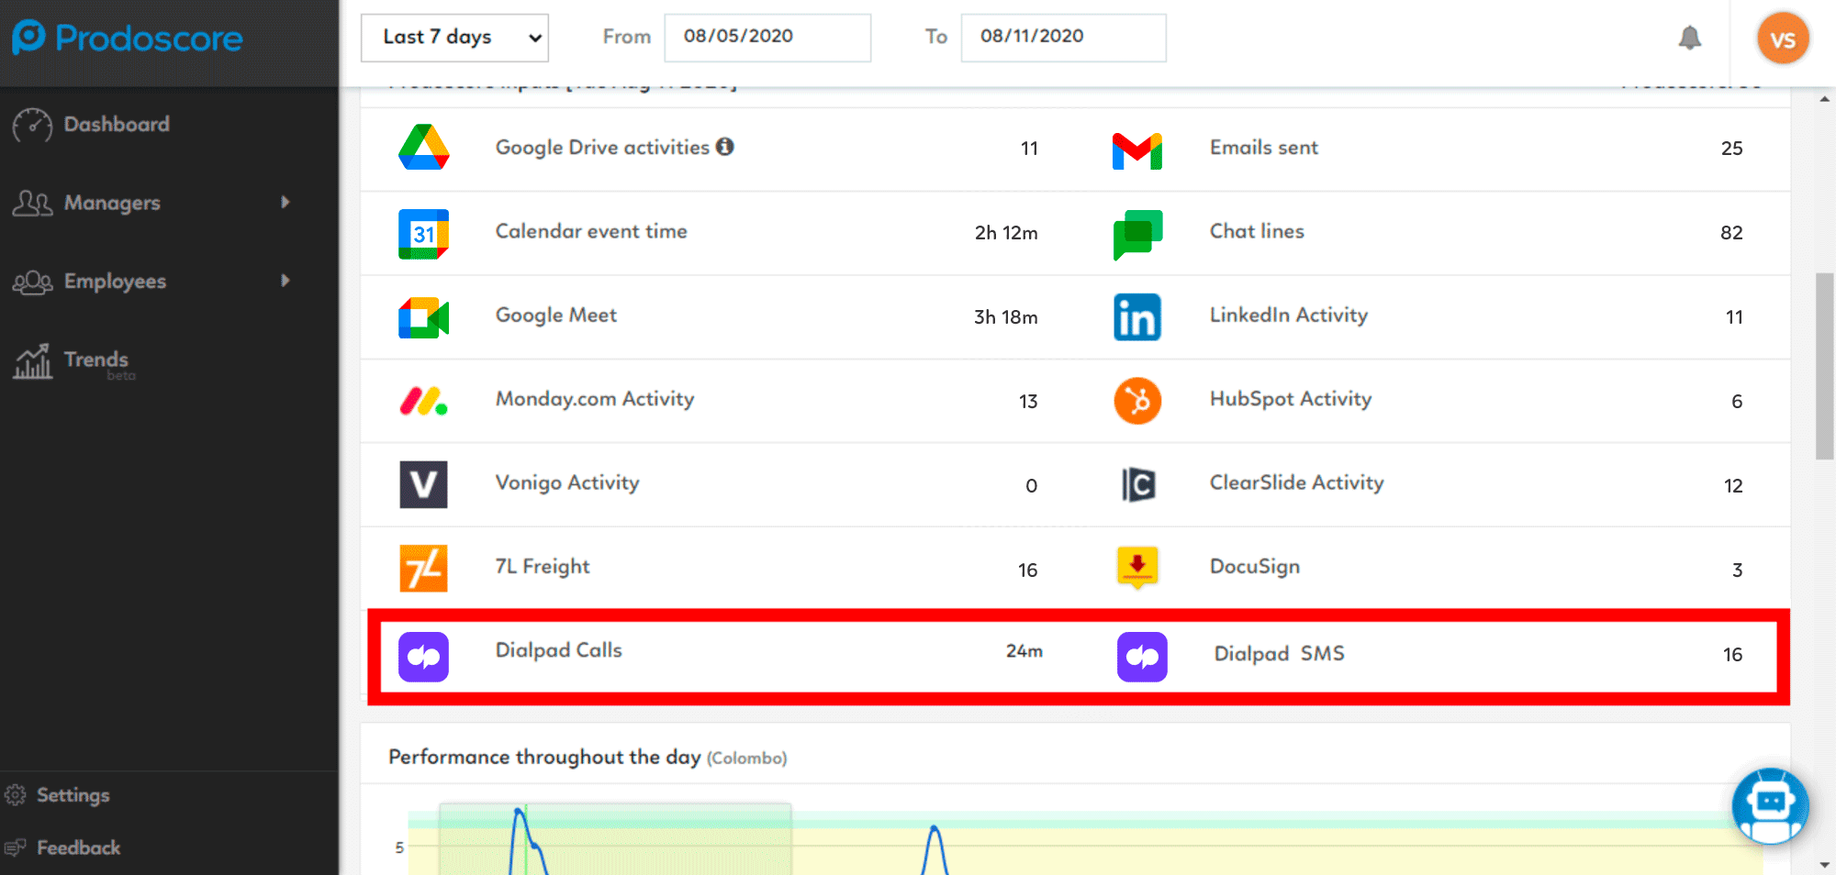Click the Prodoscore logo
1836x875 pixels.
pos(128,38)
